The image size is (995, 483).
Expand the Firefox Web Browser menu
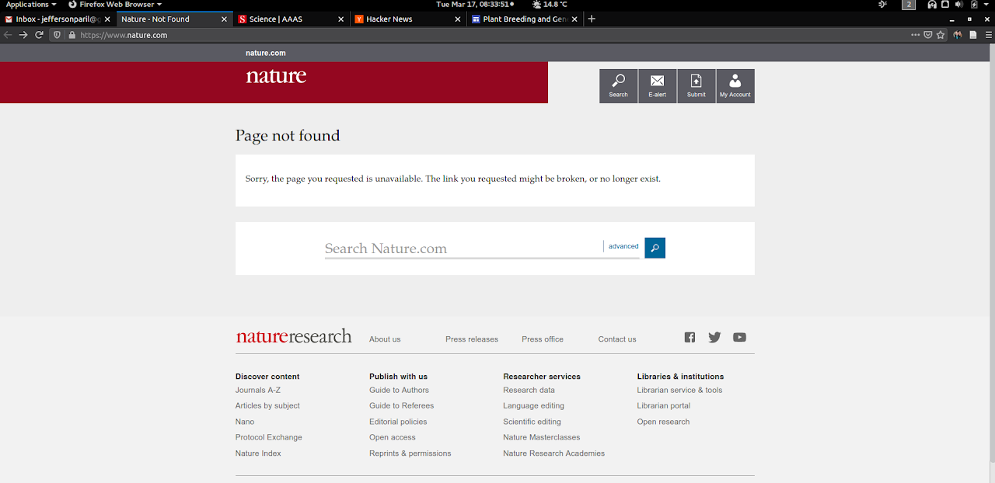tap(115, 5)
